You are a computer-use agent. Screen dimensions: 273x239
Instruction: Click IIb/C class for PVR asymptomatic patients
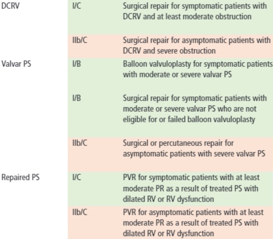point(80,212)
